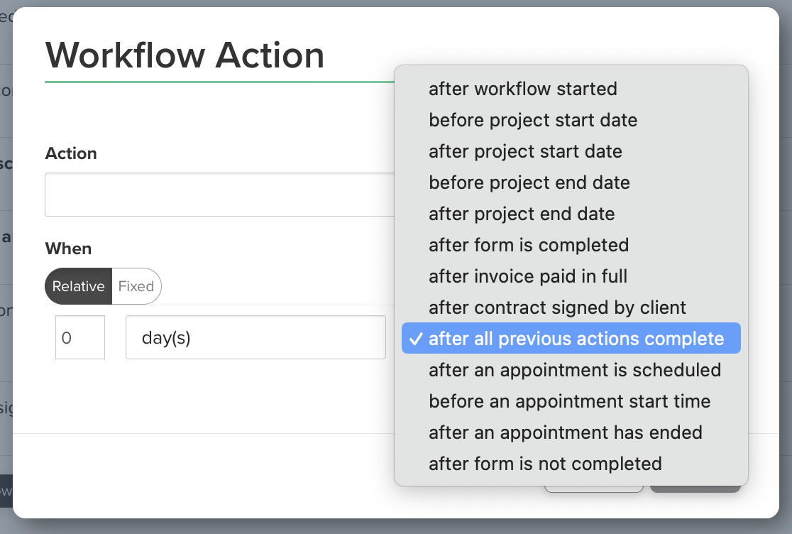The image size is (792, 534).
Task: Switch timing to Fixed
Action: click(136, 286)
